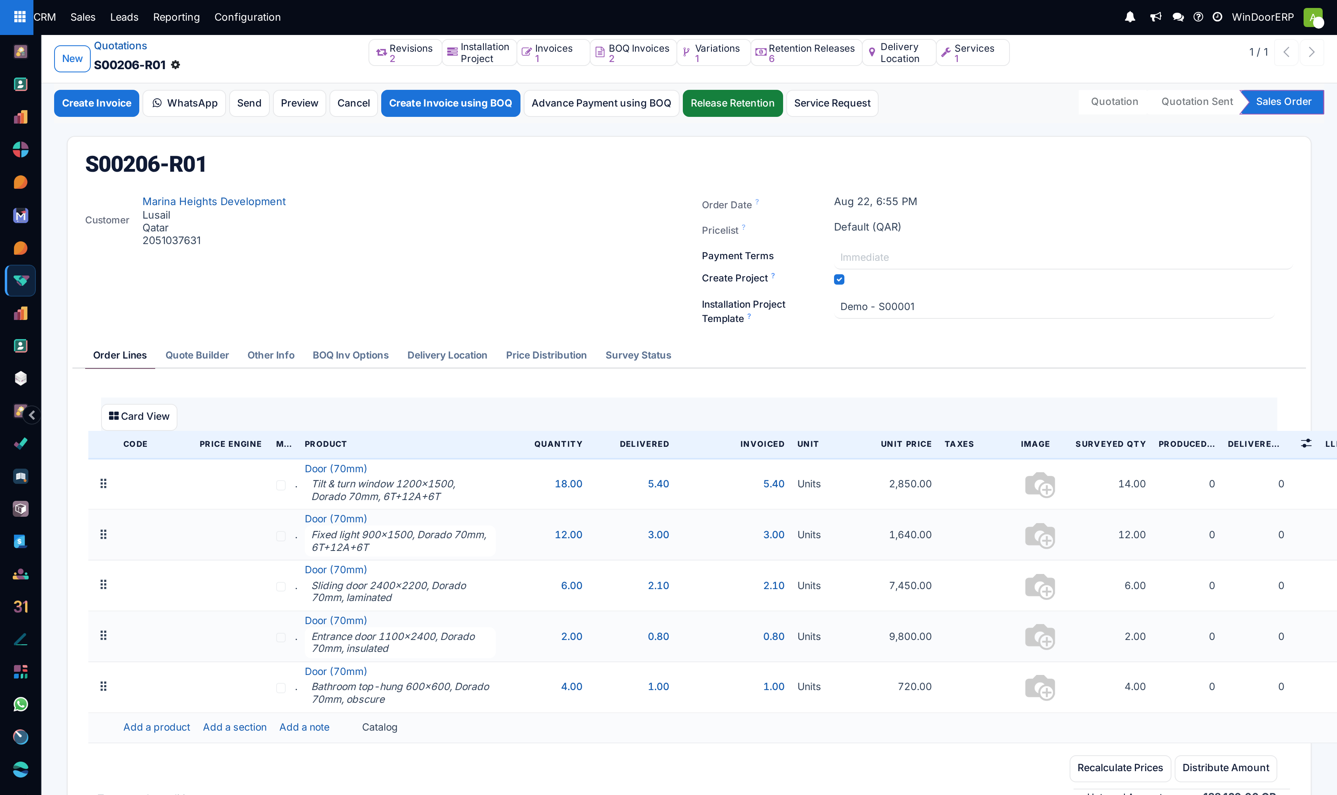The height and width of the screenshot is (795, 1337).
Task: Grab the drag handle of Bathroom top-hung row
Action: (103, 686)
